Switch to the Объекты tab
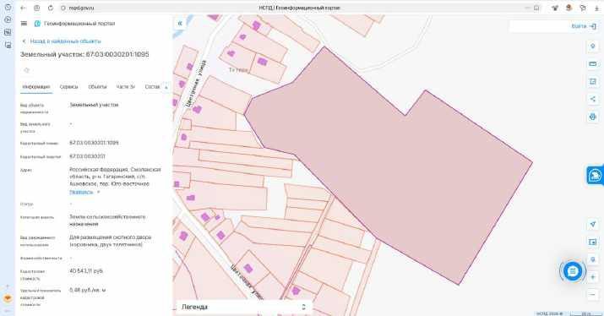The height and width of the screenshot is (316, 604). (97, 87)
